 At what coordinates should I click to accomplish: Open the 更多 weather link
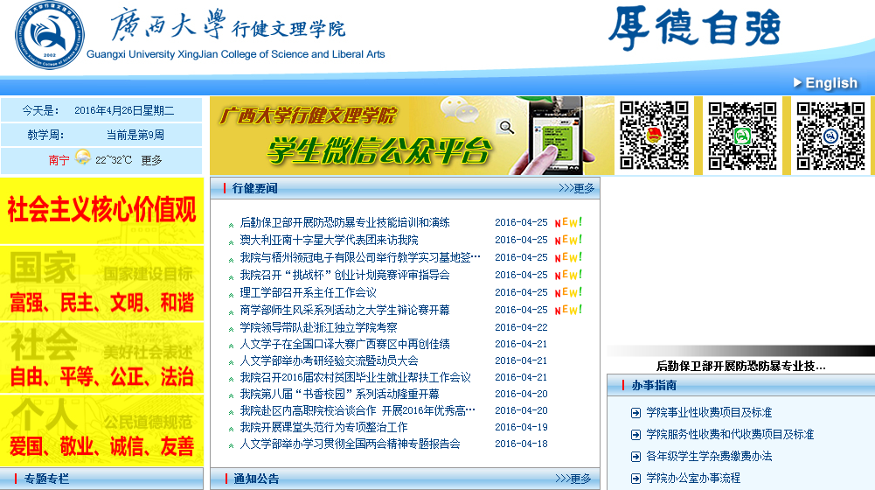tap(151, 160)
